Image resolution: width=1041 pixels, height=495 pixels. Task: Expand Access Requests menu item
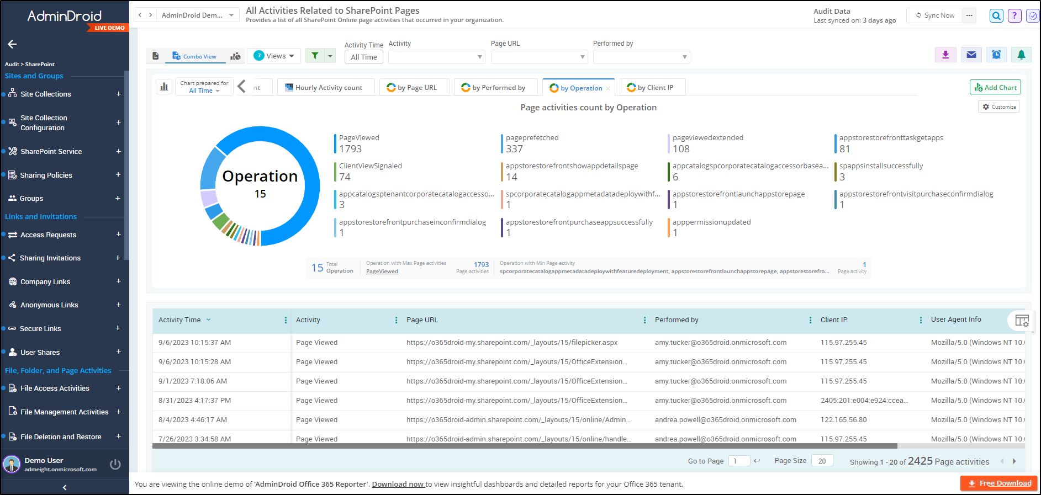118,235
